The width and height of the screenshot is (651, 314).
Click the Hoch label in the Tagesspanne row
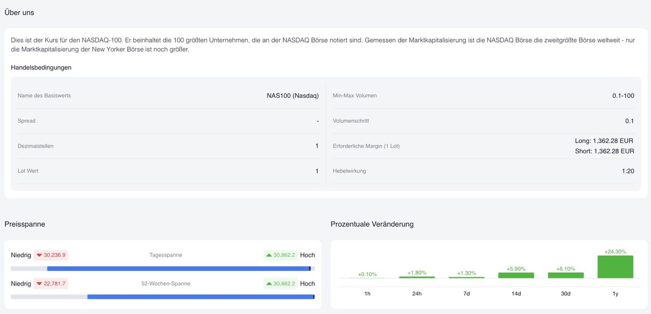tap(307, 255)
